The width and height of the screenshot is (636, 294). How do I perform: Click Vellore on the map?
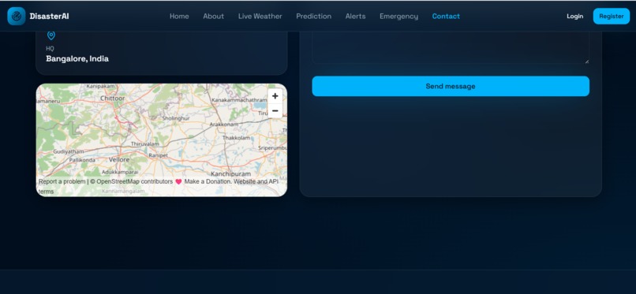(x=119, y=160)
